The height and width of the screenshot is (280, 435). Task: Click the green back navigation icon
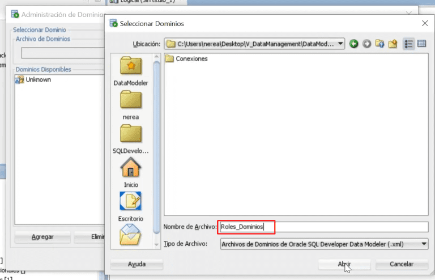coord(354,44)
